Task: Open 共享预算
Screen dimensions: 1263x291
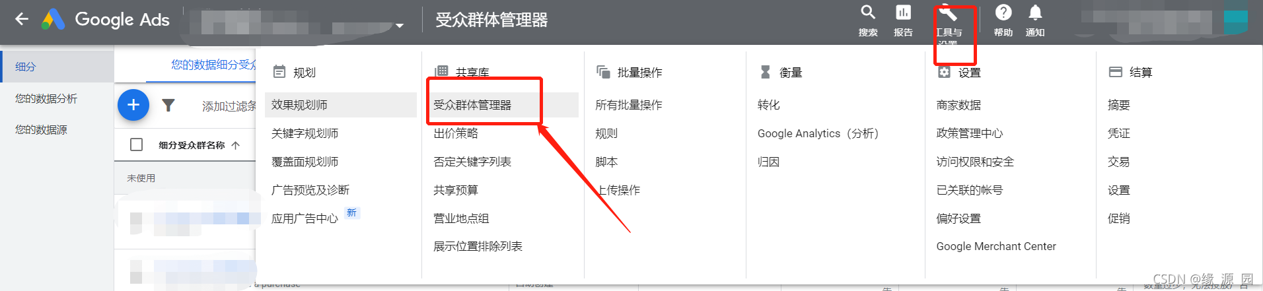Action: pyautogui.click(x=456, y=190)
